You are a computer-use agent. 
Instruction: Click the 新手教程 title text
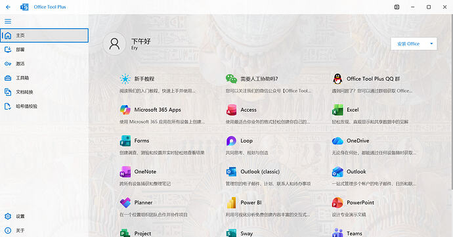[144, 79]
